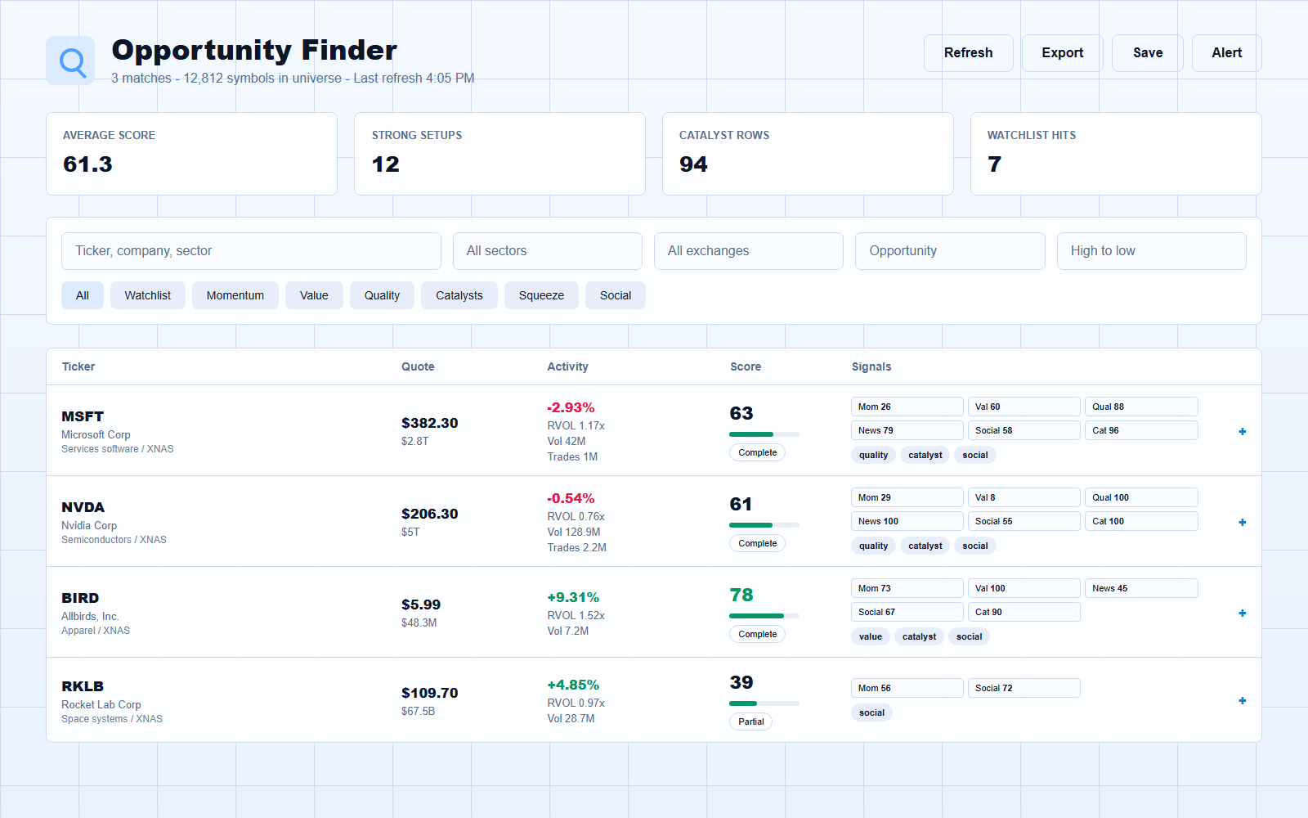Click the Partial badge in RKLB row

click(750, 721)
